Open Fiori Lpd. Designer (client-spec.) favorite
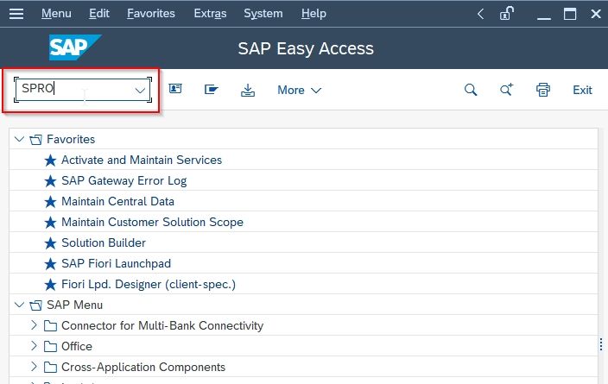Image resolution: width=608 pixels, height=384 pixels. point(149,284)
